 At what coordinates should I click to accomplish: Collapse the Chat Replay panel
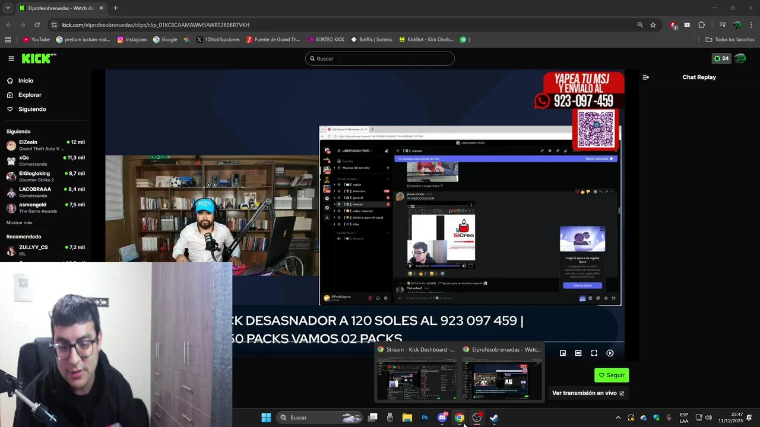(646, 77)
